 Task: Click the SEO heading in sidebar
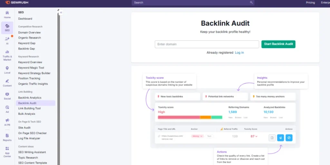[x=21, y=13]
